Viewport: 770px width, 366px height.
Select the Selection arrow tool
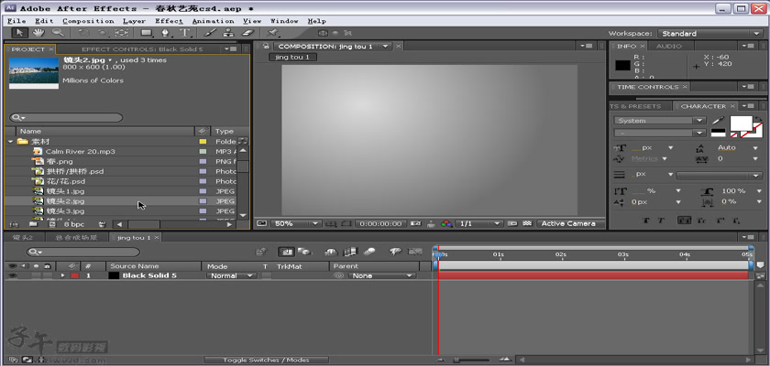point(19,33)
